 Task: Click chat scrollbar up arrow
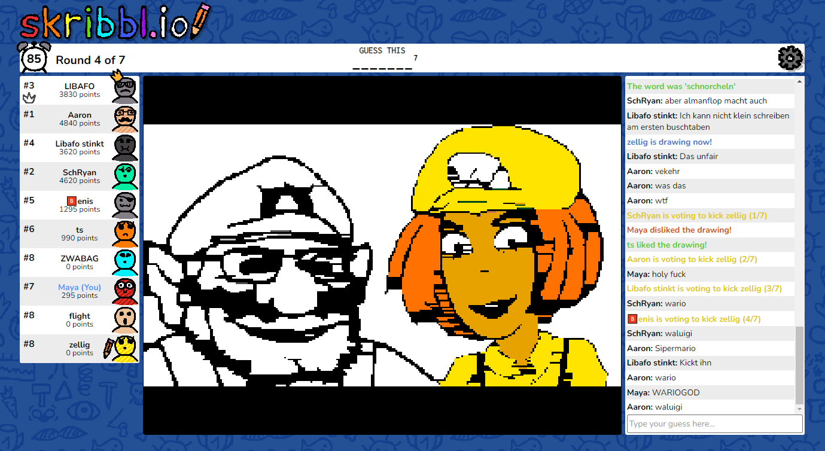799,81
